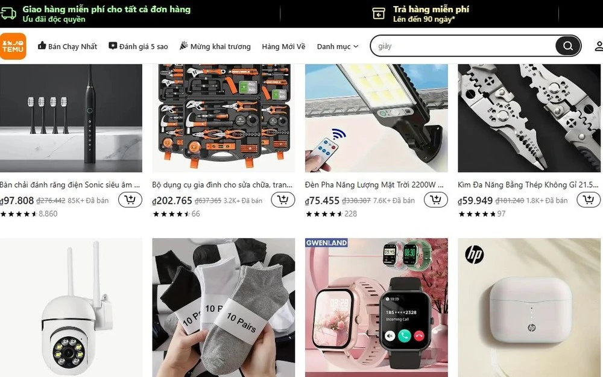The image size is (603, 377).
Task: Click the free shipping truck icon
Action: 8,13
